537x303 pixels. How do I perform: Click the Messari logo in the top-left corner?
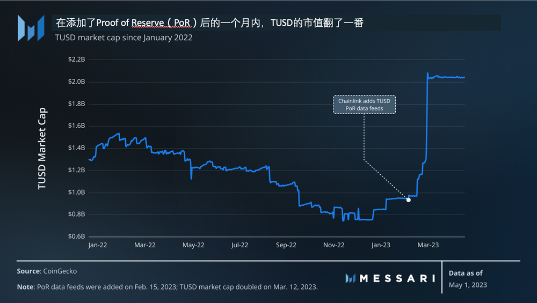click(x=31, y=28)
